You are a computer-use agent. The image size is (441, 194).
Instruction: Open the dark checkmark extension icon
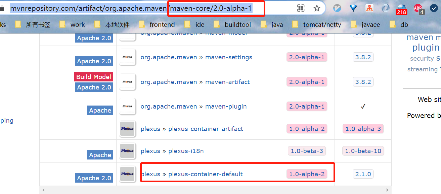coord(434,8)
